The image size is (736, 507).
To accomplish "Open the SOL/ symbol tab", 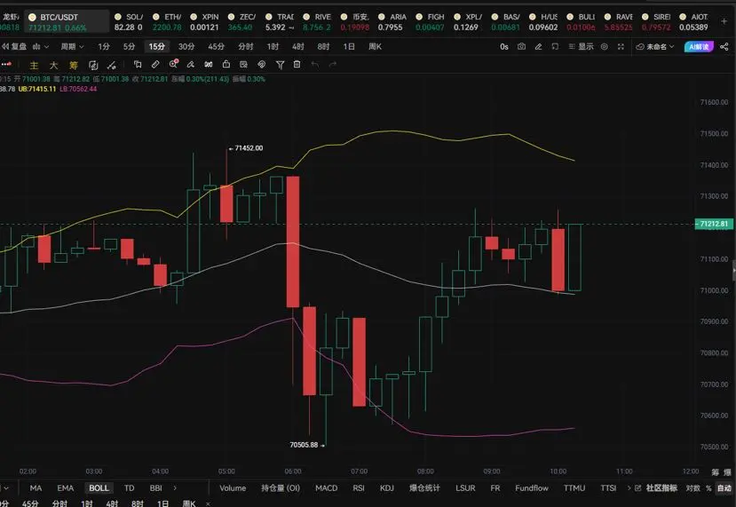I will point(129,21).
